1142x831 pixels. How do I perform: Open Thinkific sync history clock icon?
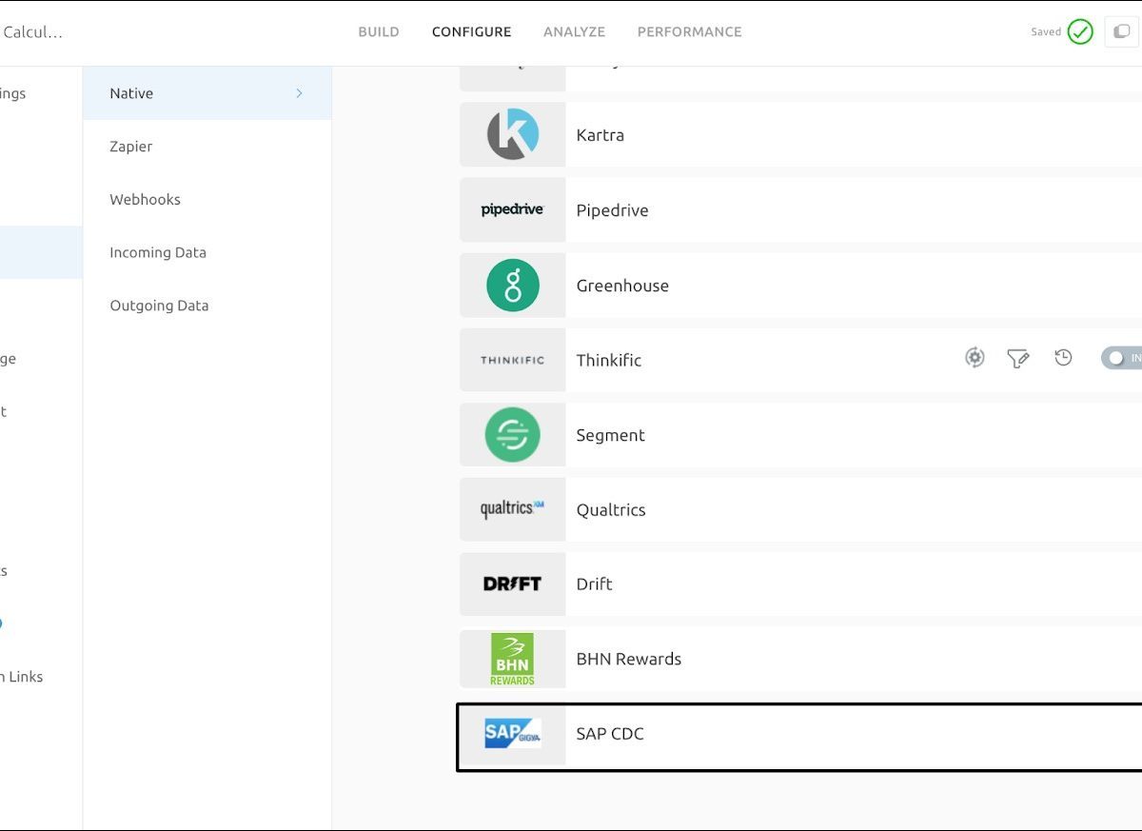coord(1063,358)
